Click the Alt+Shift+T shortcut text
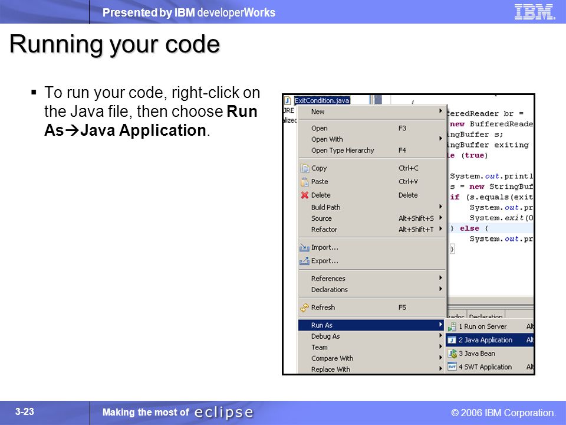Image resolution: width=566 pixels, height=425 pixels. tap(416, 230)
